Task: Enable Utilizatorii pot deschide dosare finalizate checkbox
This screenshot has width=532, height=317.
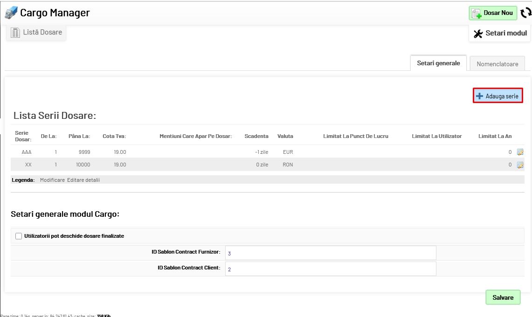Action: (x=19, y=236)
